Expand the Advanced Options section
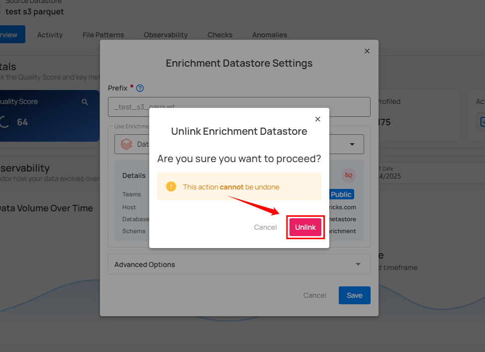This screenshot has width=485, height=352. point(358,264)
